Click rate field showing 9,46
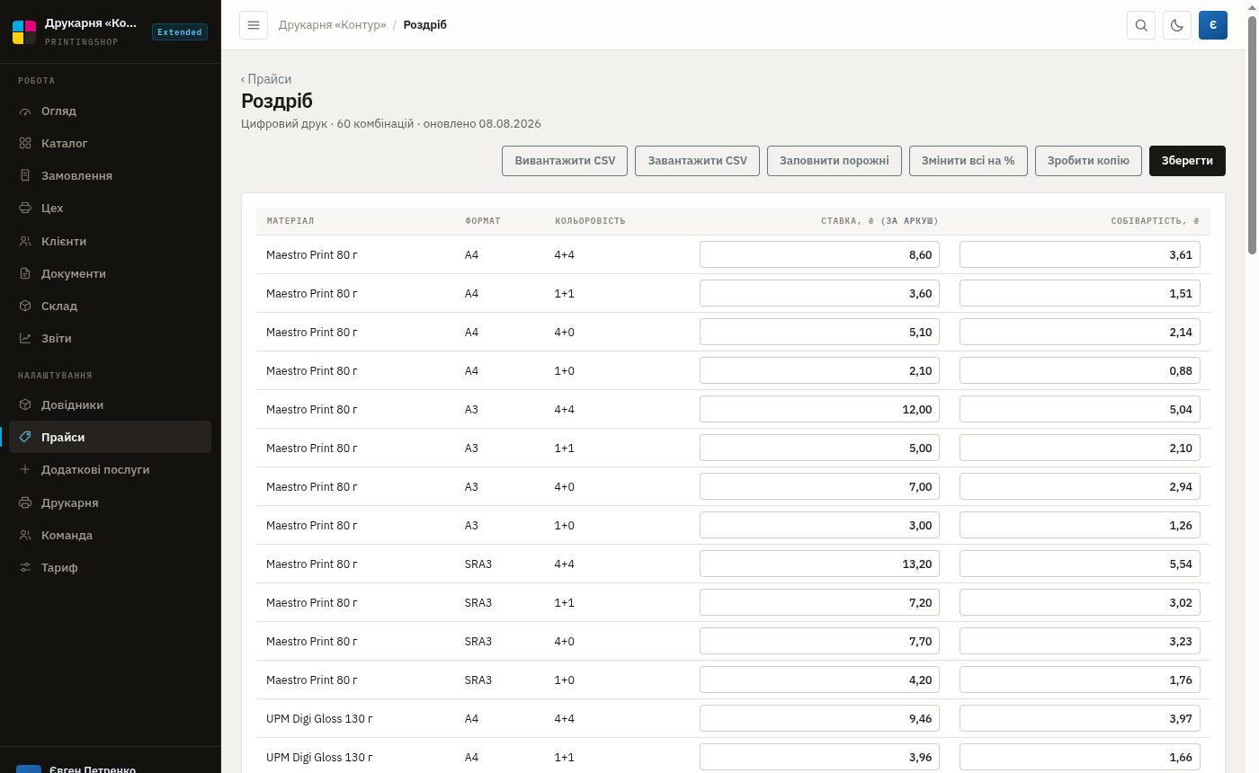1259x773 pixels. (x=819, y=718)
